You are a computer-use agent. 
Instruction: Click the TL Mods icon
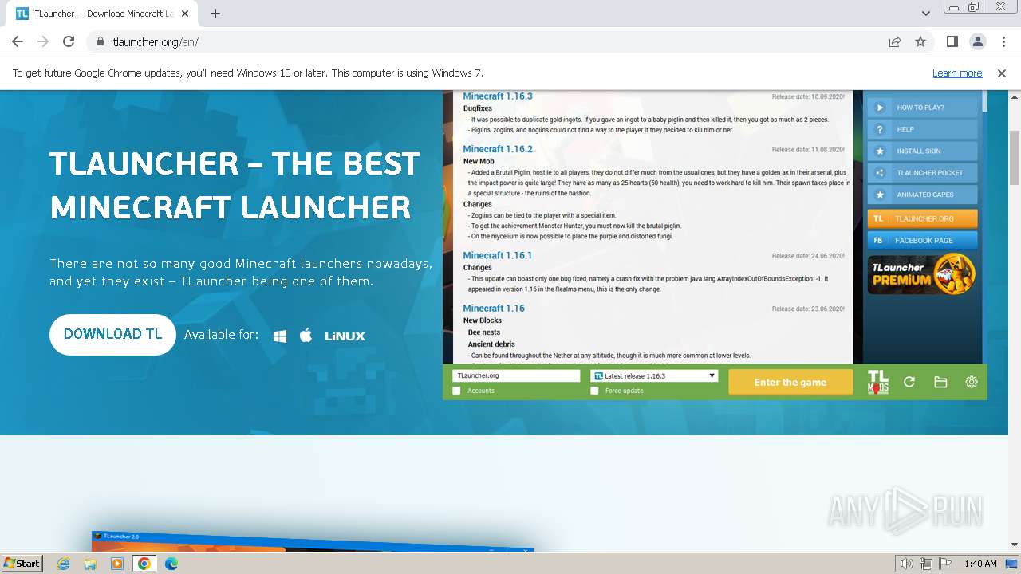click(x=877, y=382)
